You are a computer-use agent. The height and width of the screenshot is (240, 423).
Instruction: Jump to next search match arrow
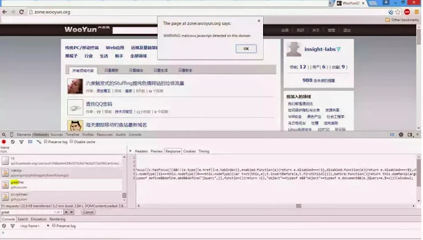click(x=71, y=212)
